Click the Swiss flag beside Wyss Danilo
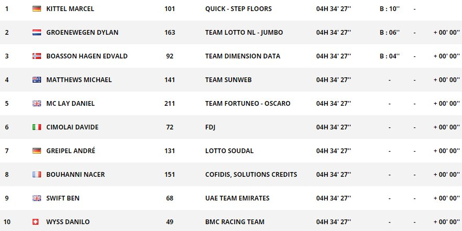 click(35, 222)
